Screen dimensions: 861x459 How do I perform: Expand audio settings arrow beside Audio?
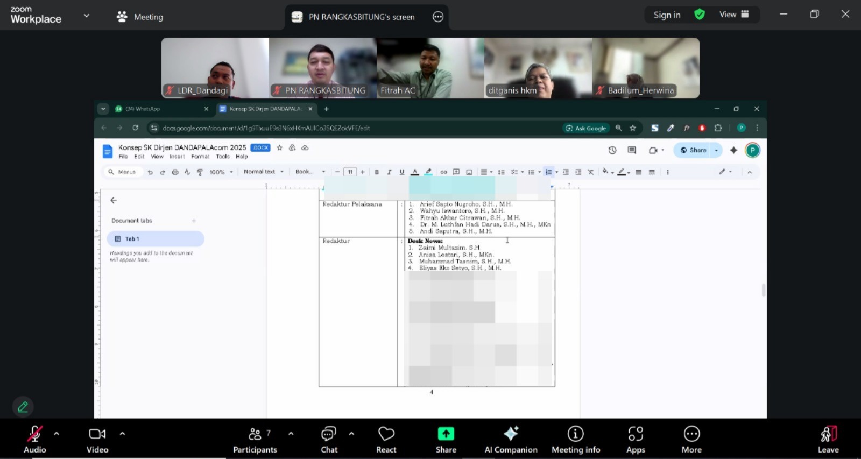pyautogui.click(x=57, y=433)
